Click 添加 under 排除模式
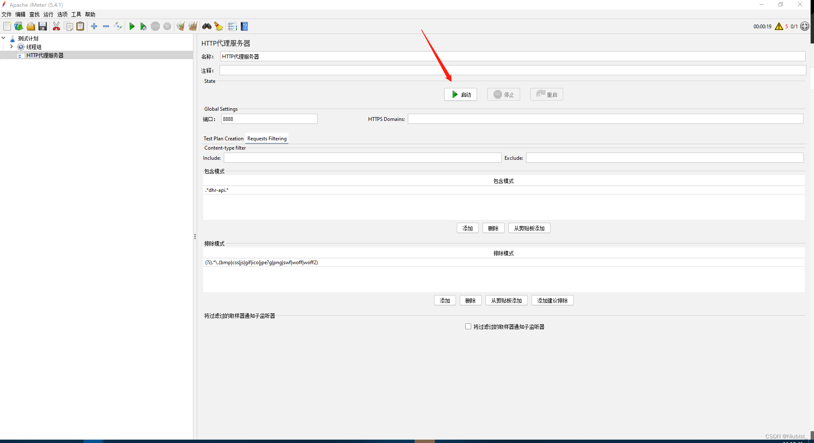 pos(445,301)
